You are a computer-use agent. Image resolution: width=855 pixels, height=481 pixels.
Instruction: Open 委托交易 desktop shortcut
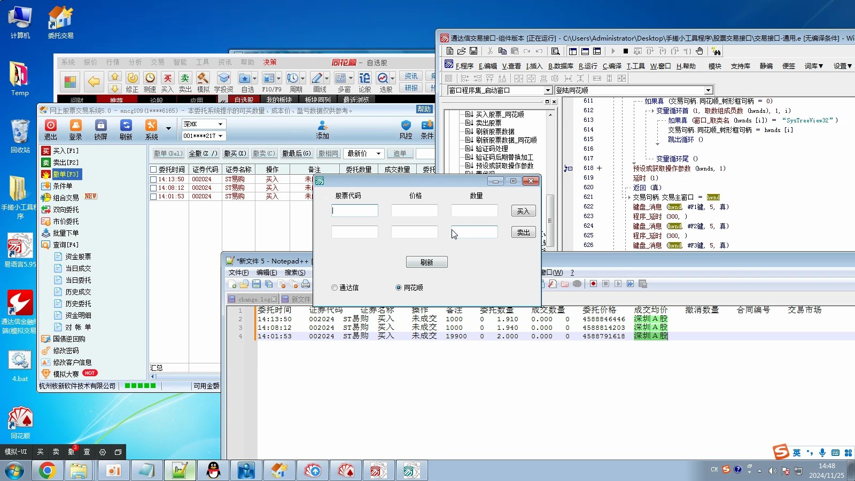[60, 23]
